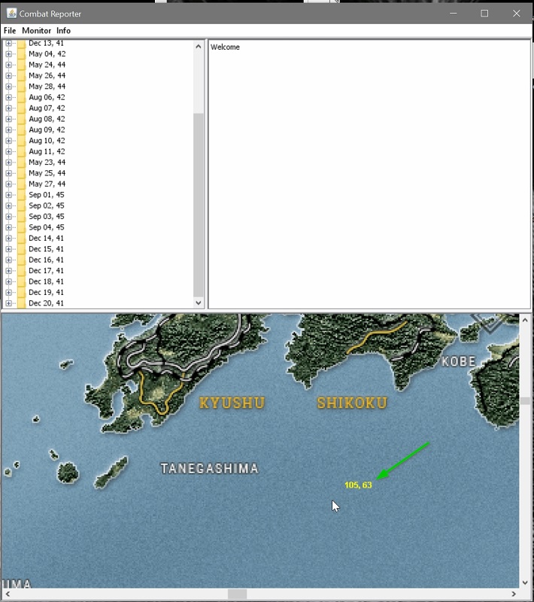Open the Info menu
The image size is (534, 602).
(x=63, y=31)
